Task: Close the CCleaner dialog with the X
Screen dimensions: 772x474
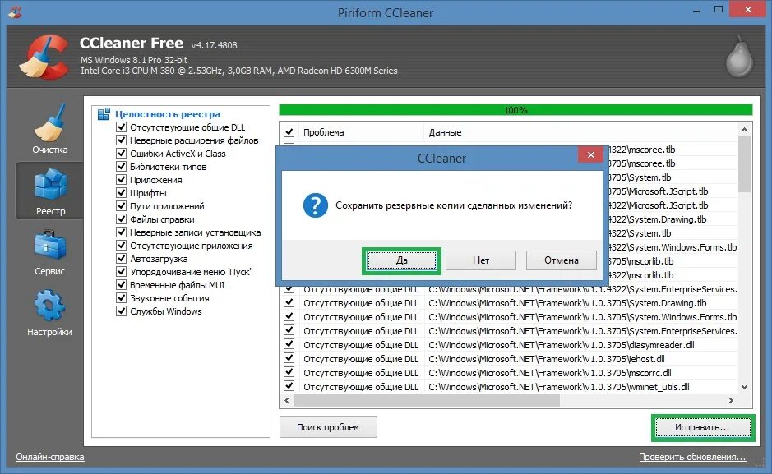Action: point(591,155)
